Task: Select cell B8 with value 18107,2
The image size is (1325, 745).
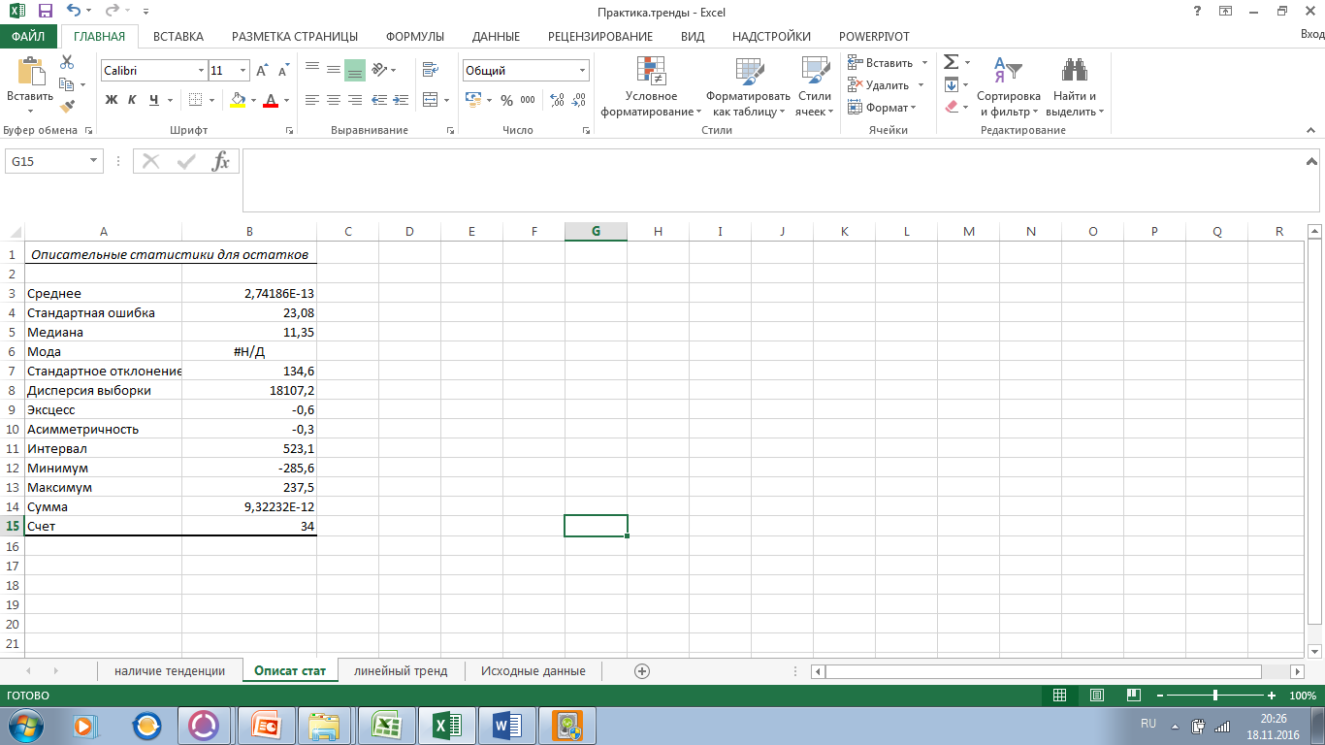Action: tap(249, 391)
